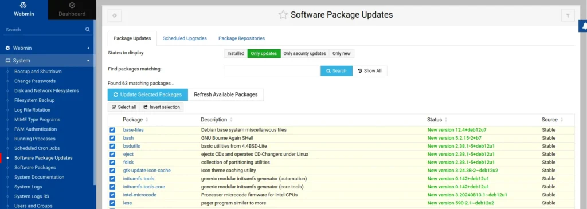The width and height of the screenshot is (587, 209).
Task: Collapse the System sidebar category
Action: [46, 61]
